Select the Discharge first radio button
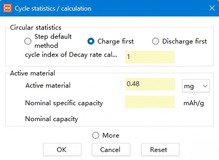Screen dimensions: 219x160 coord(155,41)
